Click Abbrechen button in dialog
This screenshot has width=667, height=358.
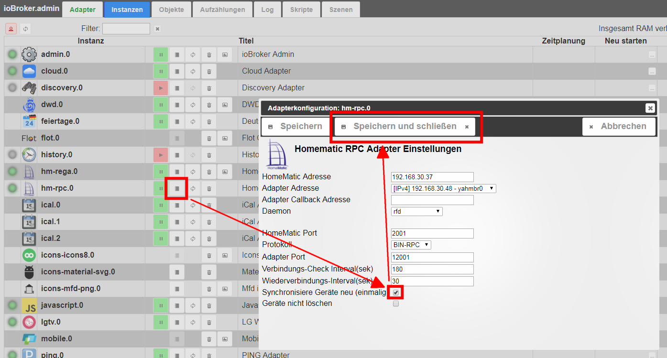619,127
